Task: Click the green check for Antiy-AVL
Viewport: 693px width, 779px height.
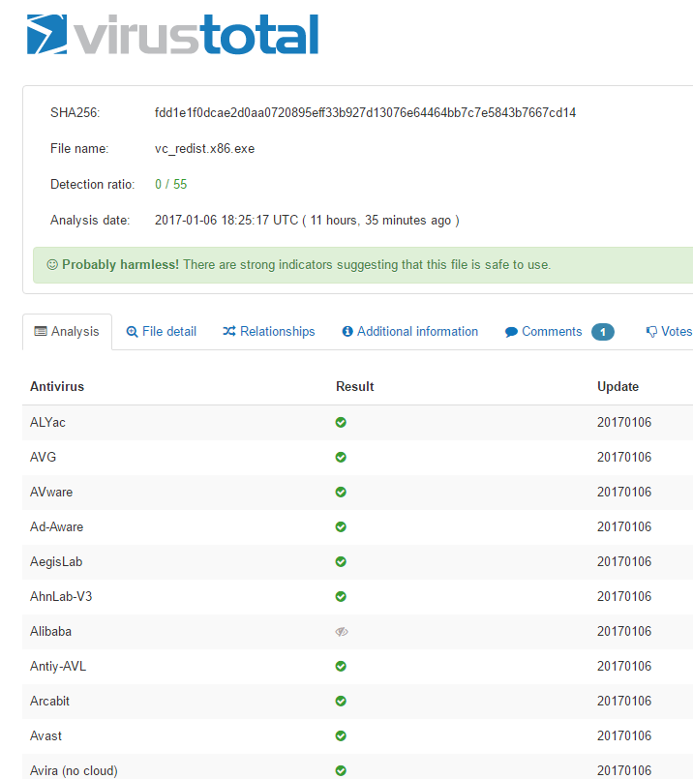Action: point(341,666)
